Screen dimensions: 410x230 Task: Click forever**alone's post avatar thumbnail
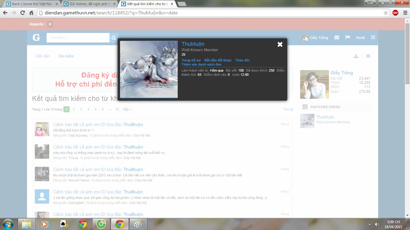coord(42,174)
